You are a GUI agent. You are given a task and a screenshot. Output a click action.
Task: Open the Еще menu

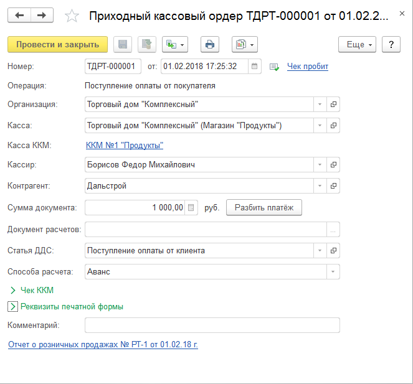click(357, 45)
